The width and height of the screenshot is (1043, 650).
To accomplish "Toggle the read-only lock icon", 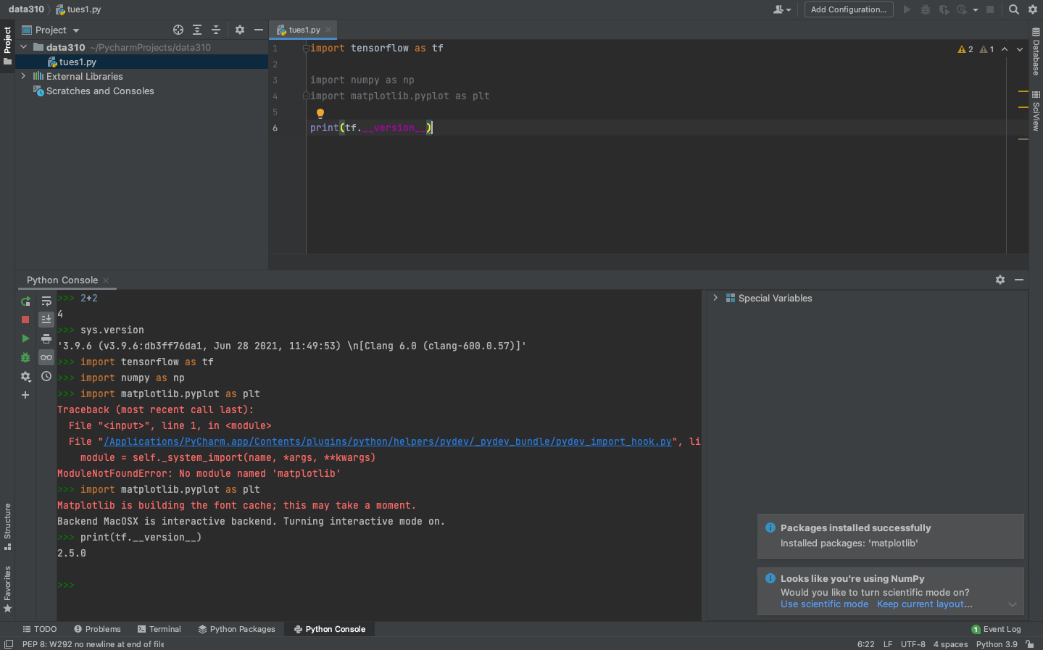I will (x=1030, y=644).
